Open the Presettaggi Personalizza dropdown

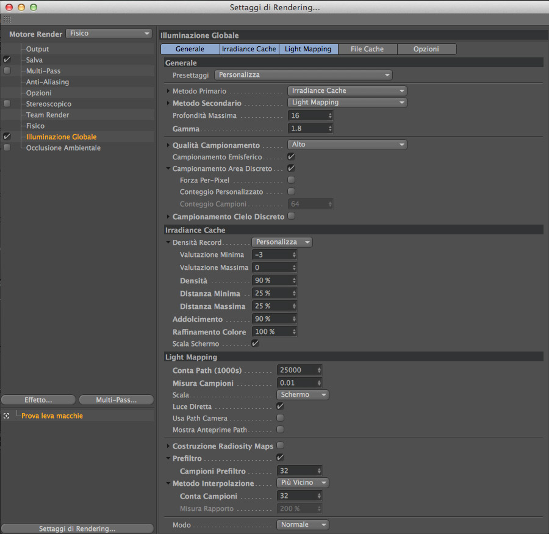tap(303, 75)
